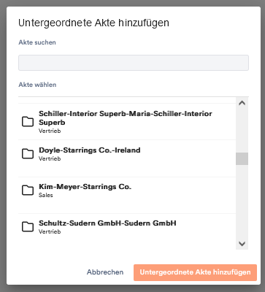Click folder icon beside Kim-Meyer-Starrings Co.
The height and width of the screenshot is (292, 265).
click(28, 190)
